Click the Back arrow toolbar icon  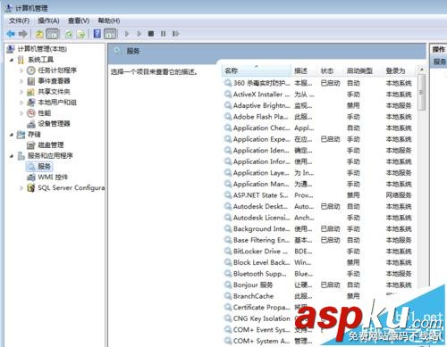point(11,34)
